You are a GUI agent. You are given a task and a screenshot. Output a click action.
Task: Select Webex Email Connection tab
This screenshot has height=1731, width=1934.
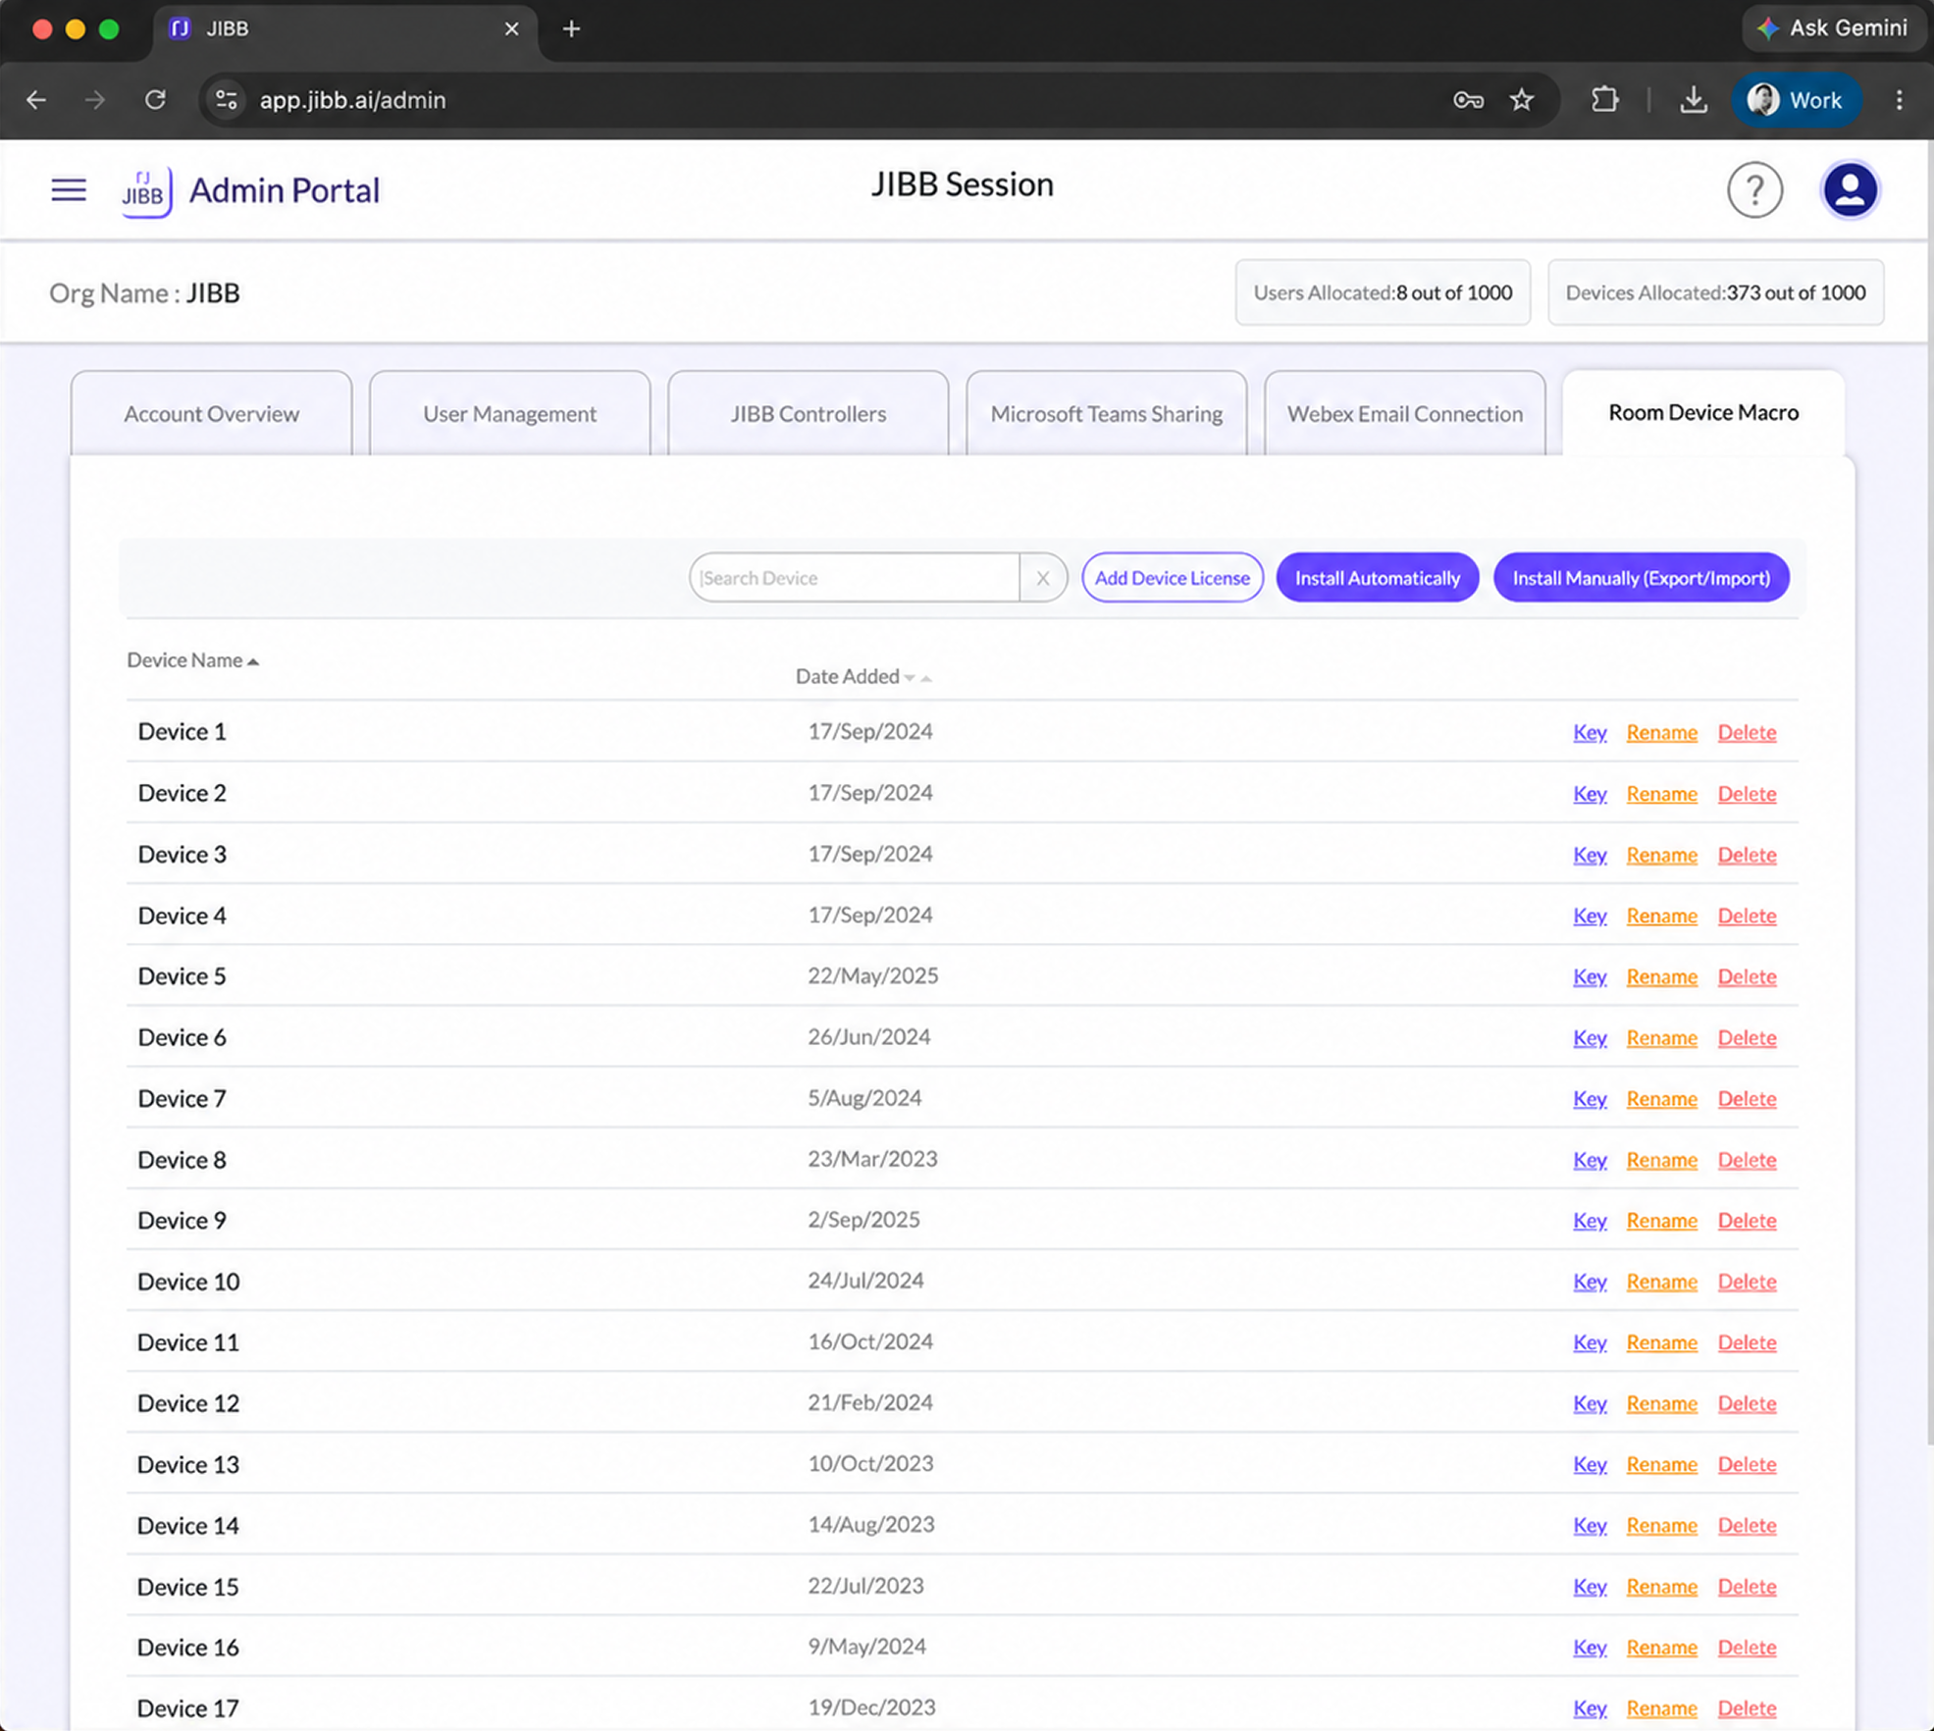[1405, 413]
